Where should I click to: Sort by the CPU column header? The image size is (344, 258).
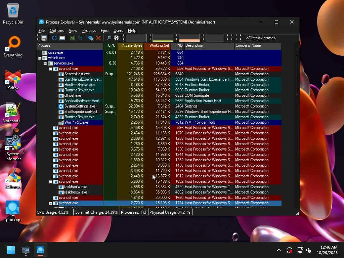coord(110,45)
